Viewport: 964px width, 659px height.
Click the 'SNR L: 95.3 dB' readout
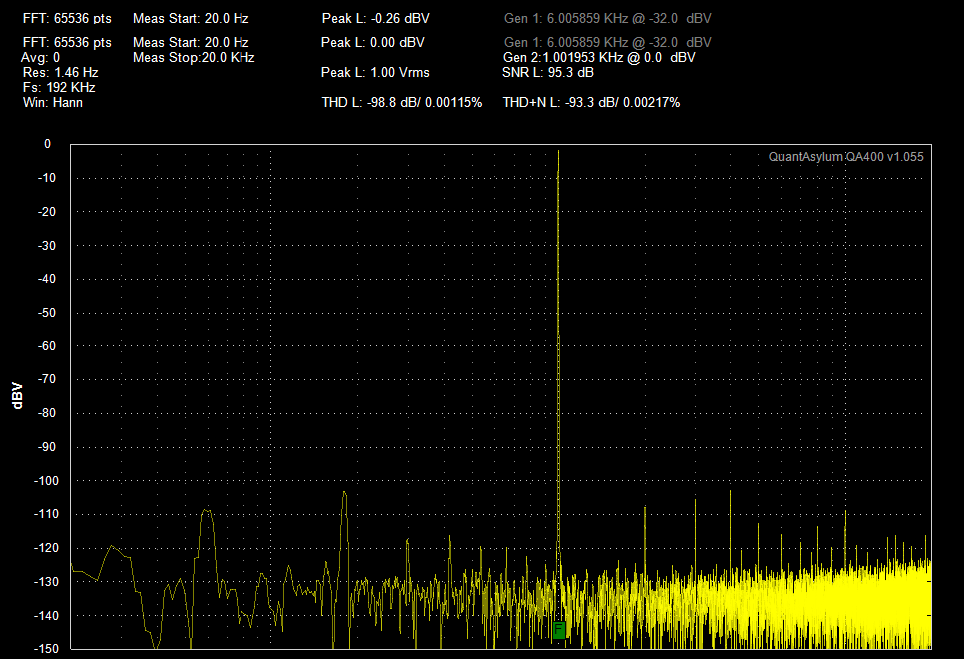point(548,73)
